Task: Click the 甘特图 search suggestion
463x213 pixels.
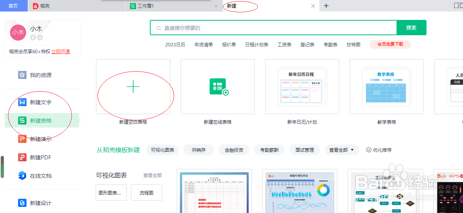Action: pyautogui.click(x=353, y=44)
